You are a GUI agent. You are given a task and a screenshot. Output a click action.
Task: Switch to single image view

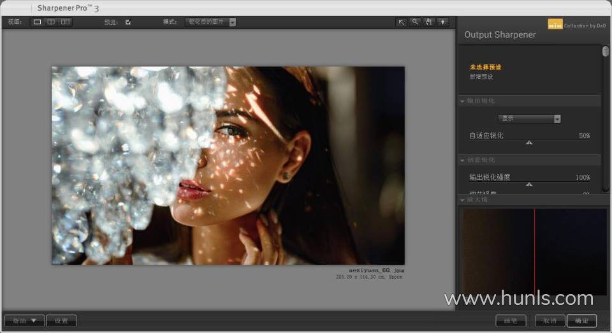(x=37, y=22)
